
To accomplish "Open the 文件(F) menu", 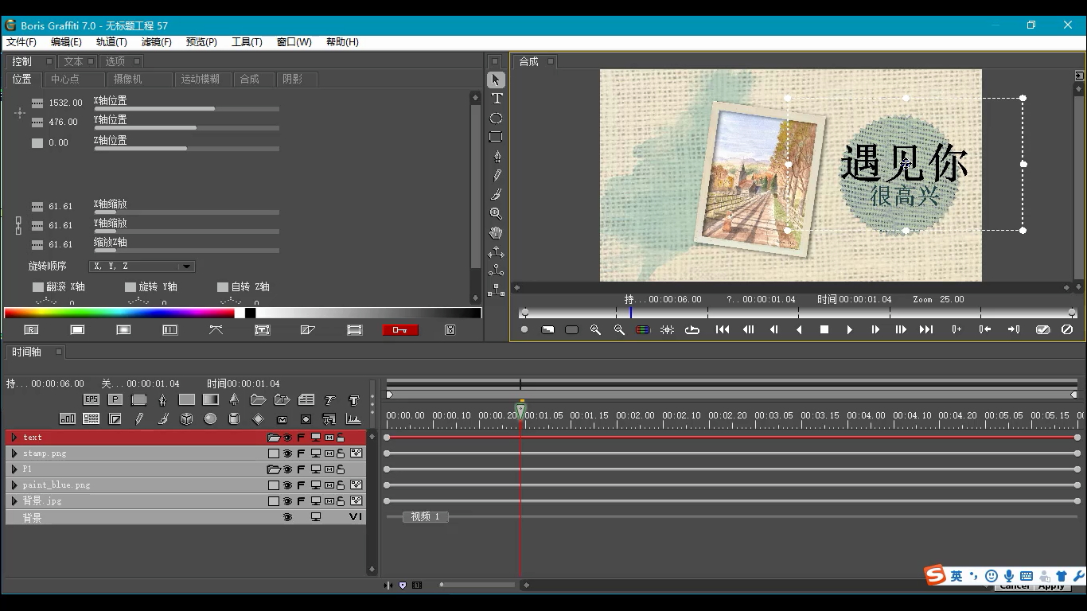I will point(21,42).
